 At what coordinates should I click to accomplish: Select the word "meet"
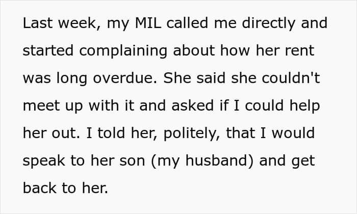(x=41, y=106)
